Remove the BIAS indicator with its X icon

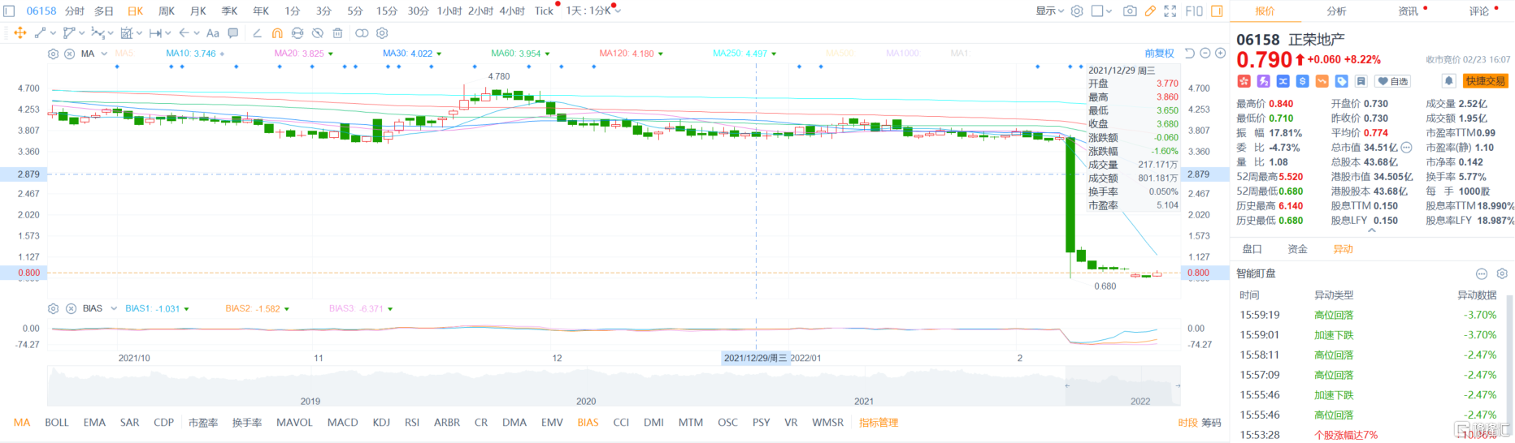(x=71, y=308)
